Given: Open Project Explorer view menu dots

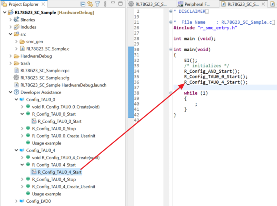Looking at the screenshot, I should pyautogui.click(x=105, y=4).
